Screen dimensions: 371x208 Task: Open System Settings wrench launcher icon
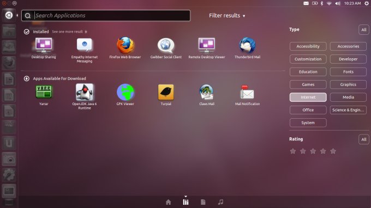click(9, 175)
